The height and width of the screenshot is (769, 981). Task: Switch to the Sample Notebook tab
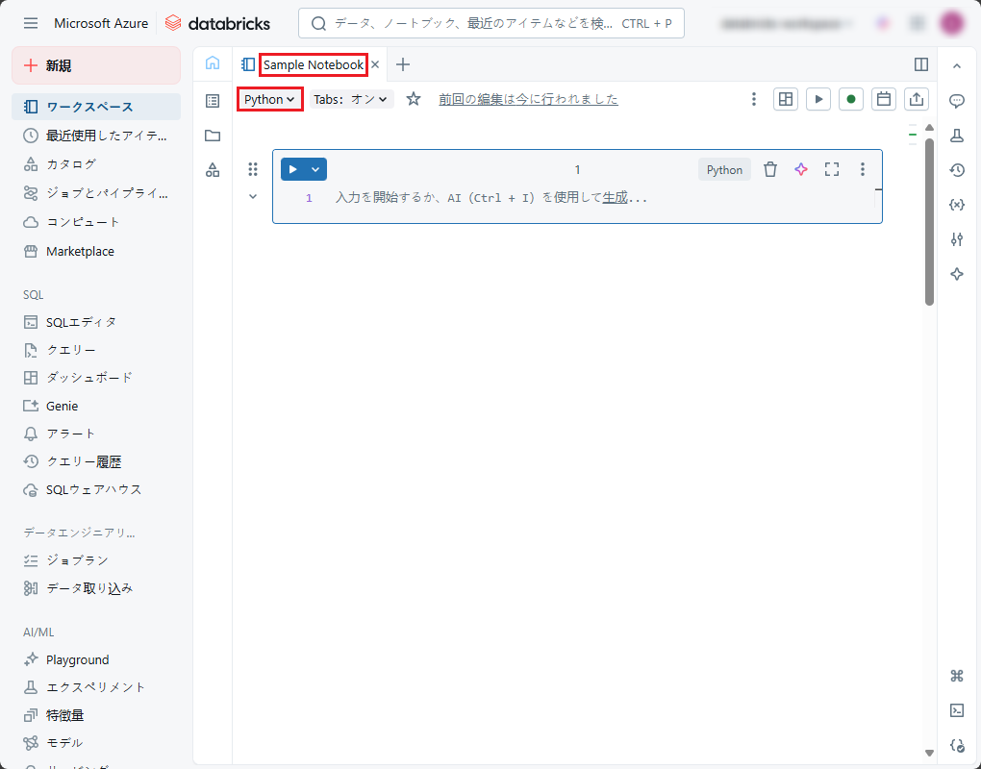tap(313, 64)
